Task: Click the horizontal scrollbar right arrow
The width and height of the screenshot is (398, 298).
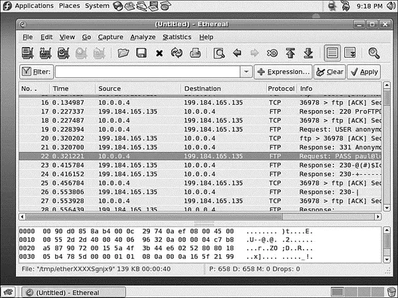Action: click(x=378, y=217)
